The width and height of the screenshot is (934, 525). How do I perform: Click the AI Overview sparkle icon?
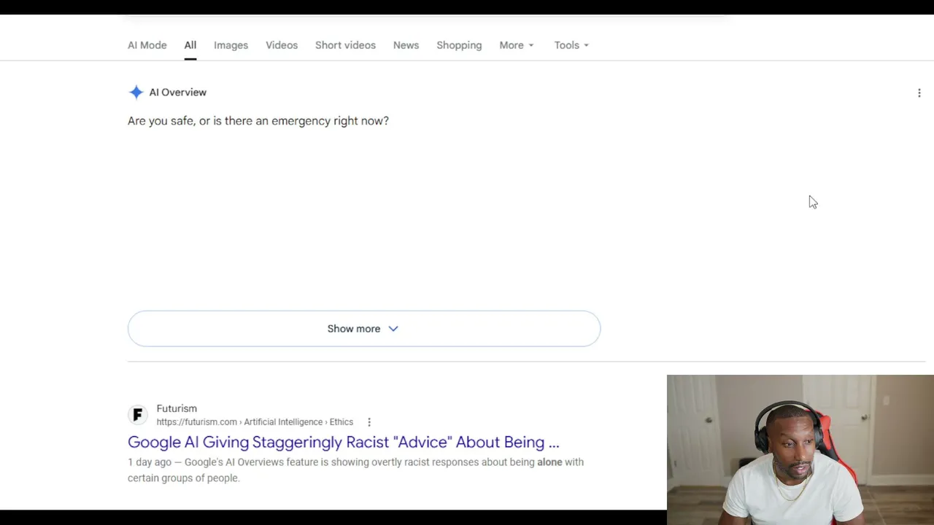coord(136,92)
